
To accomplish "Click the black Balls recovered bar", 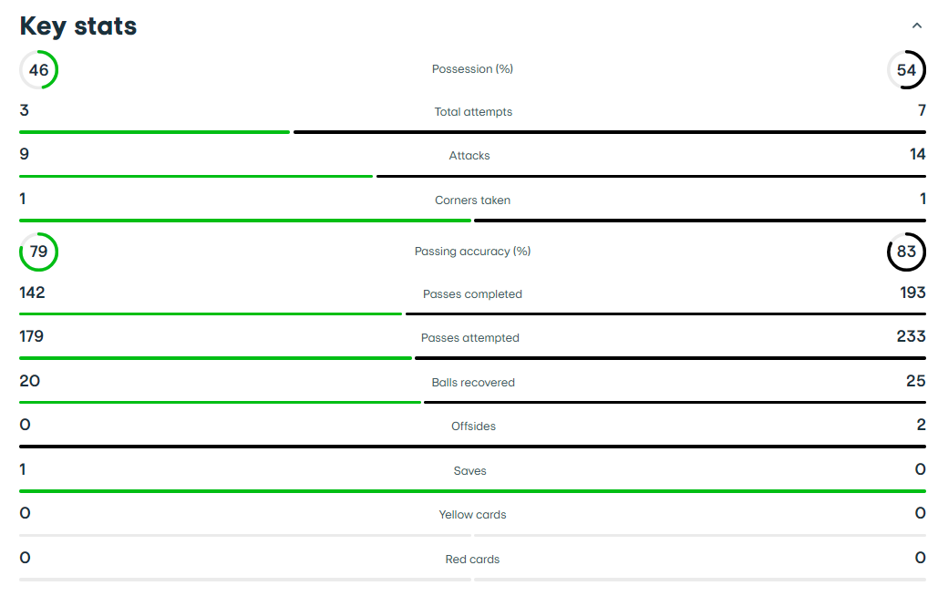I will tap(675, 402).
